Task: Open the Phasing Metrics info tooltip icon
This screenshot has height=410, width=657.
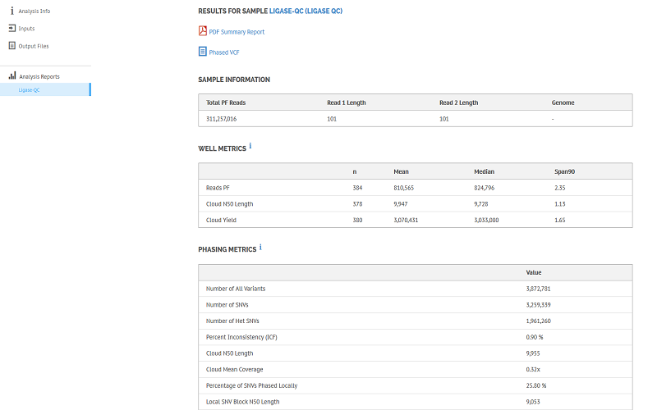Action: pos(260,247)
